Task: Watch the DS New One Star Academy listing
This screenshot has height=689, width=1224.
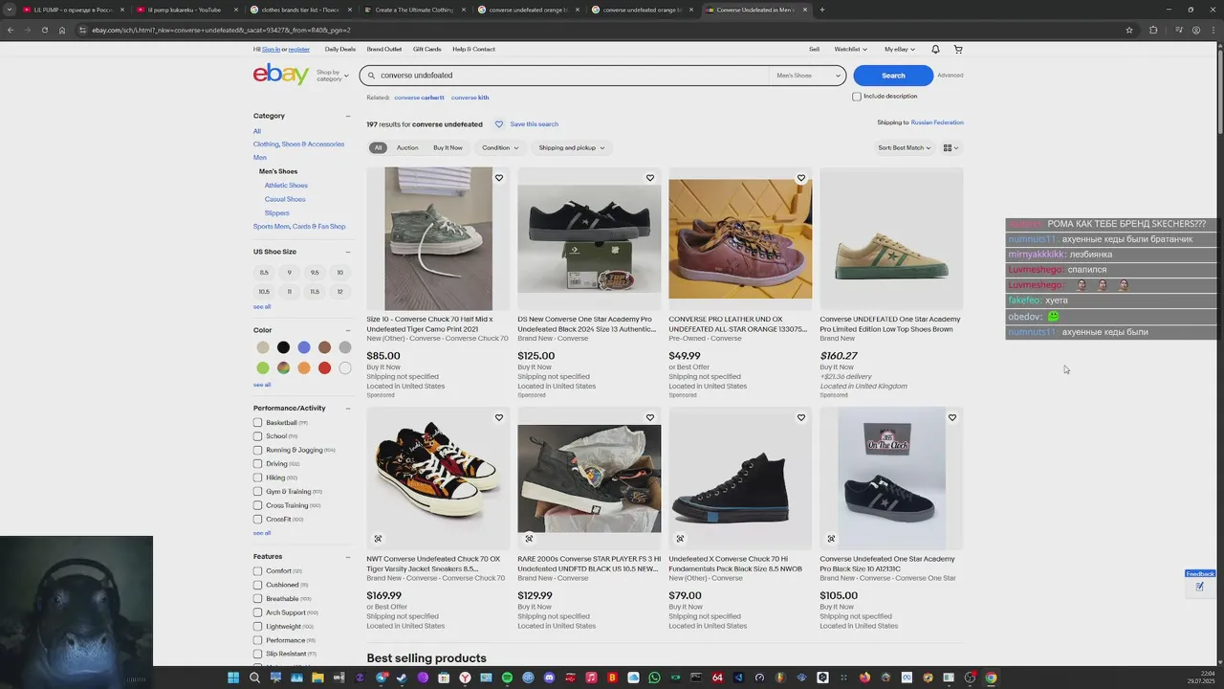Action: 650,178
